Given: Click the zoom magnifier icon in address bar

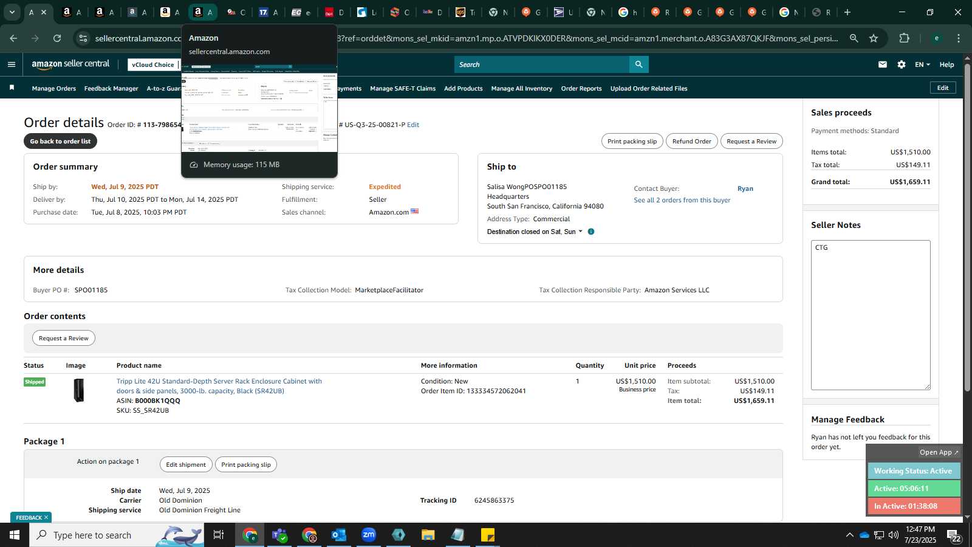Looking at the screenshot, I should tap(854, 38).
